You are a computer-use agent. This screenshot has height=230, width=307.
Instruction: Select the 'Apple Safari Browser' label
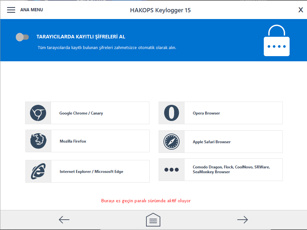[x=212, y=142]
